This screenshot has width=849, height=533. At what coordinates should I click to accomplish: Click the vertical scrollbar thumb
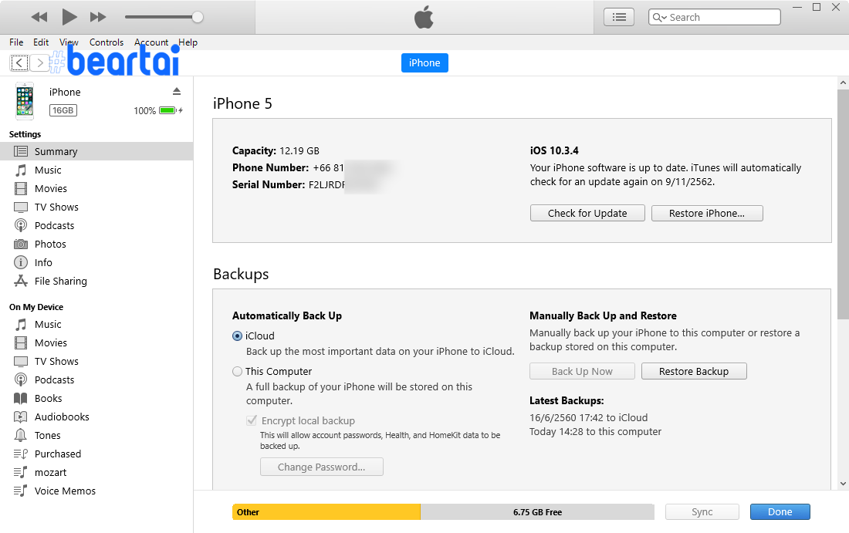843,204
